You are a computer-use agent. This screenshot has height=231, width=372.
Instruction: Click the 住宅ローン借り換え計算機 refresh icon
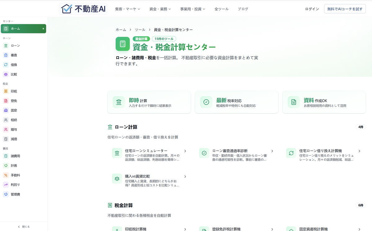[291, 153]
